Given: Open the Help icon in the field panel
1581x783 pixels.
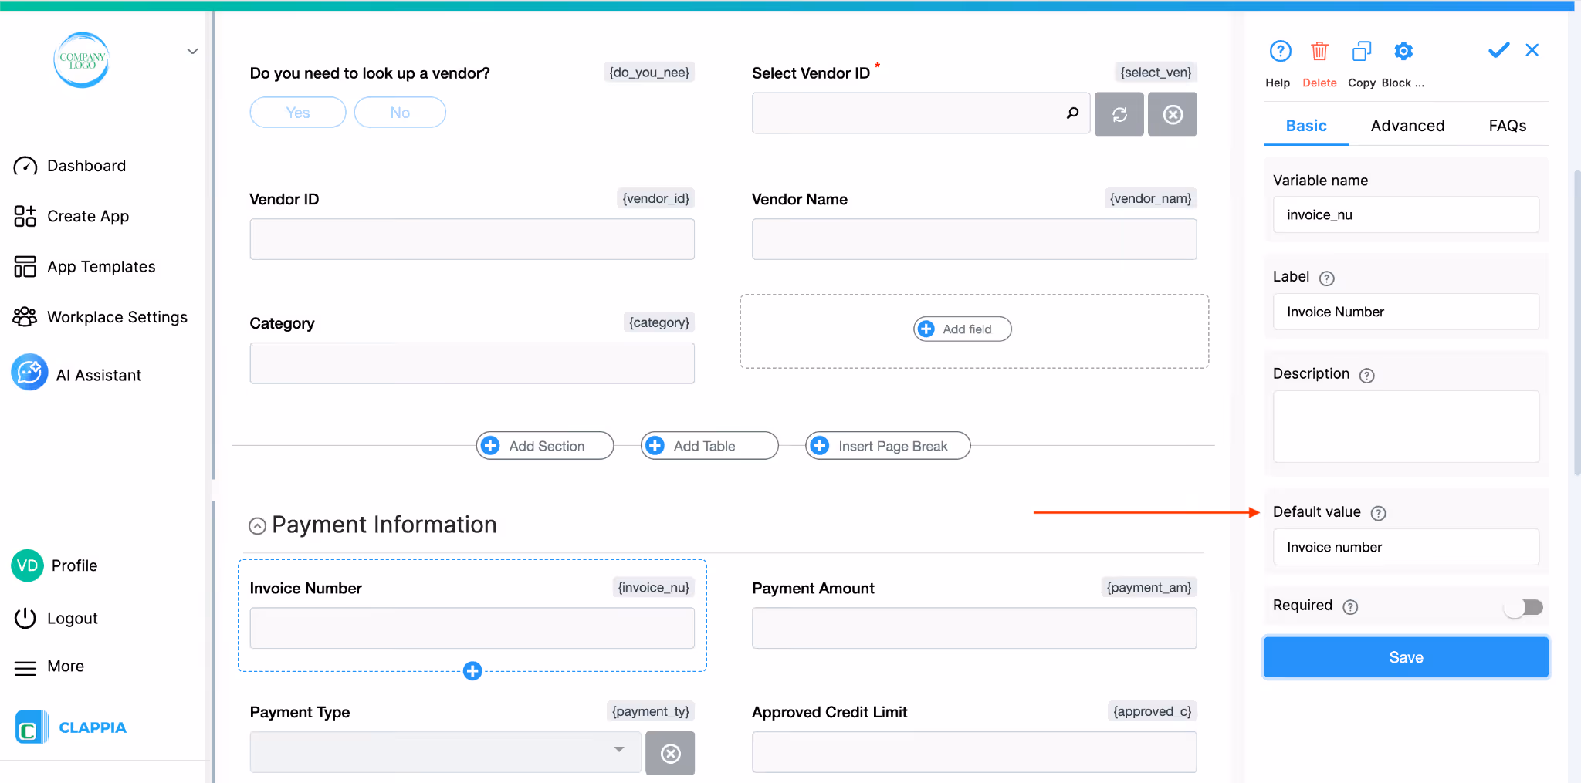Looking at the screenshot, I should (x=1280, y=51).
